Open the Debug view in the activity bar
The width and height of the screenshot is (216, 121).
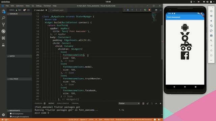[x=3, y=31]
